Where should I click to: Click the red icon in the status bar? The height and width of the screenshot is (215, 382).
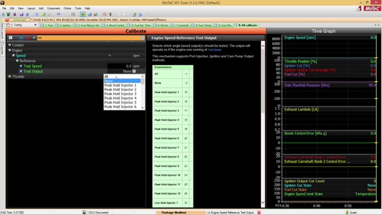click(259, 213)
